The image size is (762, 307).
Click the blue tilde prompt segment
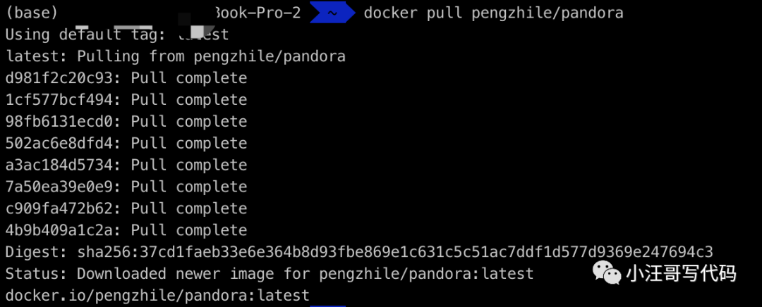[332, 13]
